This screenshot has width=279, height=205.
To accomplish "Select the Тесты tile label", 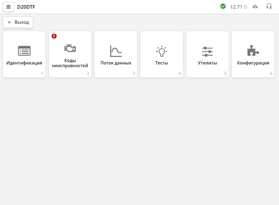I will (x=162, y=63).
